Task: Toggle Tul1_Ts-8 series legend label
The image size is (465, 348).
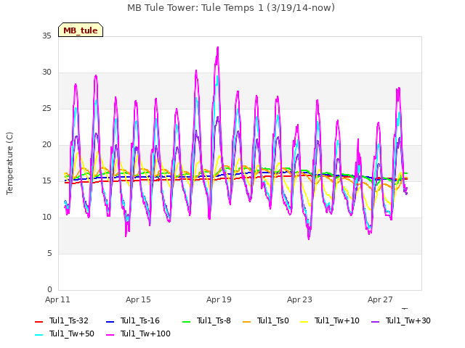Action: coord(214,320)
